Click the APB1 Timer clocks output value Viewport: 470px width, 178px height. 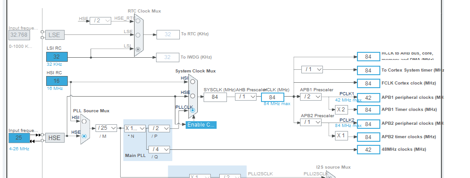(x=368, y=110)
